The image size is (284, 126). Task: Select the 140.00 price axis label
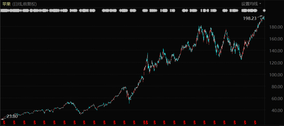pyautogui.click(x=276, y=51)
